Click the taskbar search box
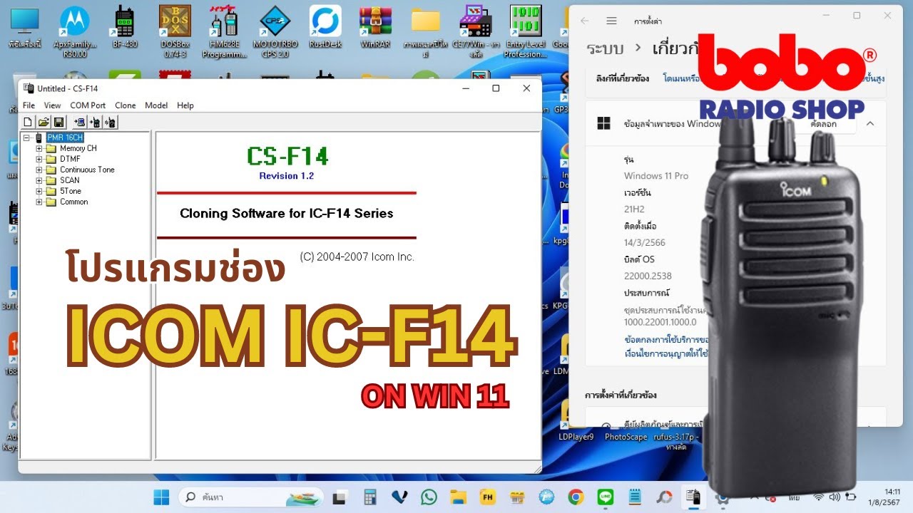Viewport: 913px width, 513px height. click(253, 497)
